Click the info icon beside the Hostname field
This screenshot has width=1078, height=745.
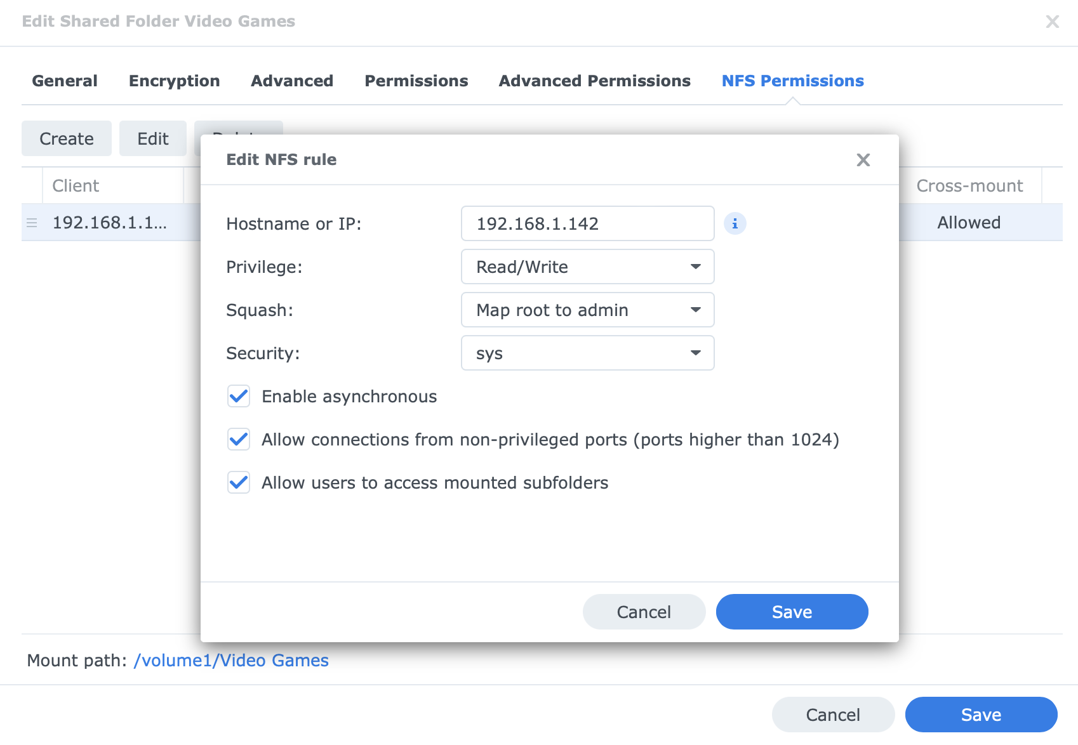pyautogui.click(x=735, y=223)
